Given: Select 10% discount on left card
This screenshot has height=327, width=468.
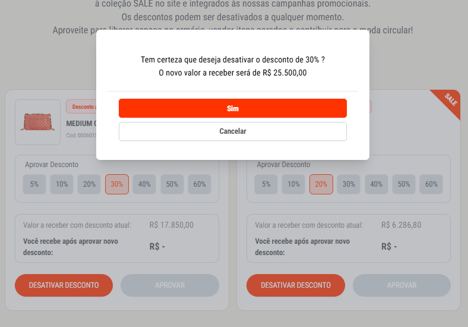Looking at the screenshot, I should coord(62,184).
